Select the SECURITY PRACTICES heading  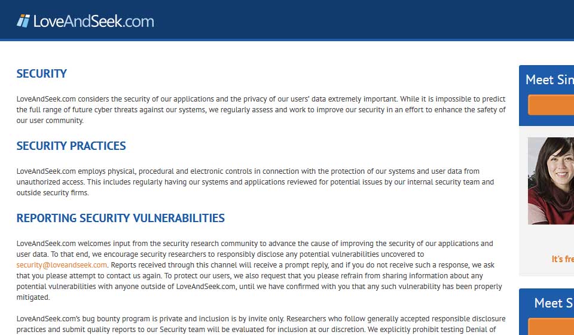pos(71,146)
